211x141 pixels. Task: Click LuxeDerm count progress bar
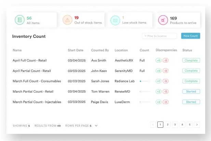145,102
